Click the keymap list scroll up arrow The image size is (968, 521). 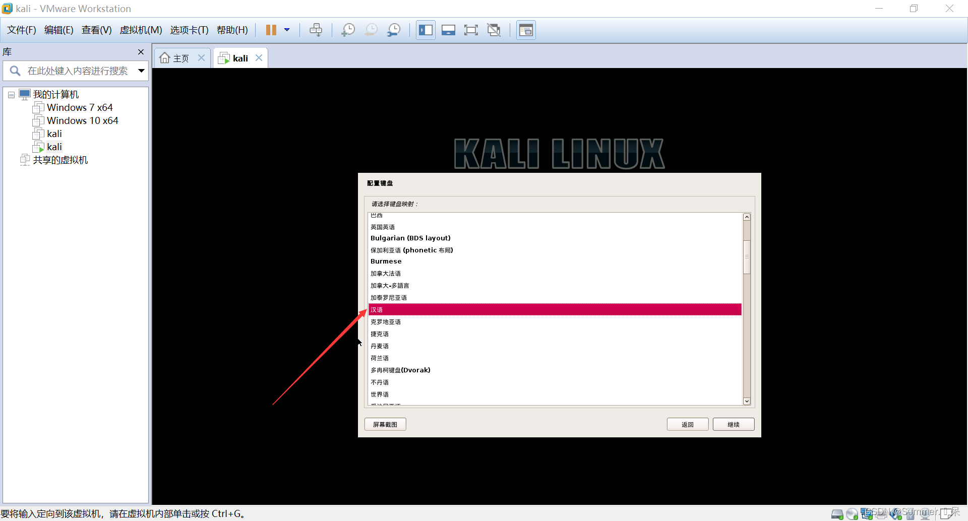click(x=747, y=217)
